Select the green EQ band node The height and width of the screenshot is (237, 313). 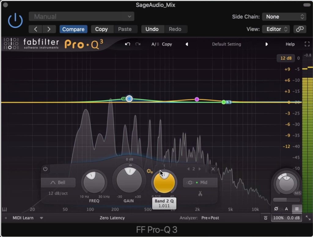click(x=223, y=102)
